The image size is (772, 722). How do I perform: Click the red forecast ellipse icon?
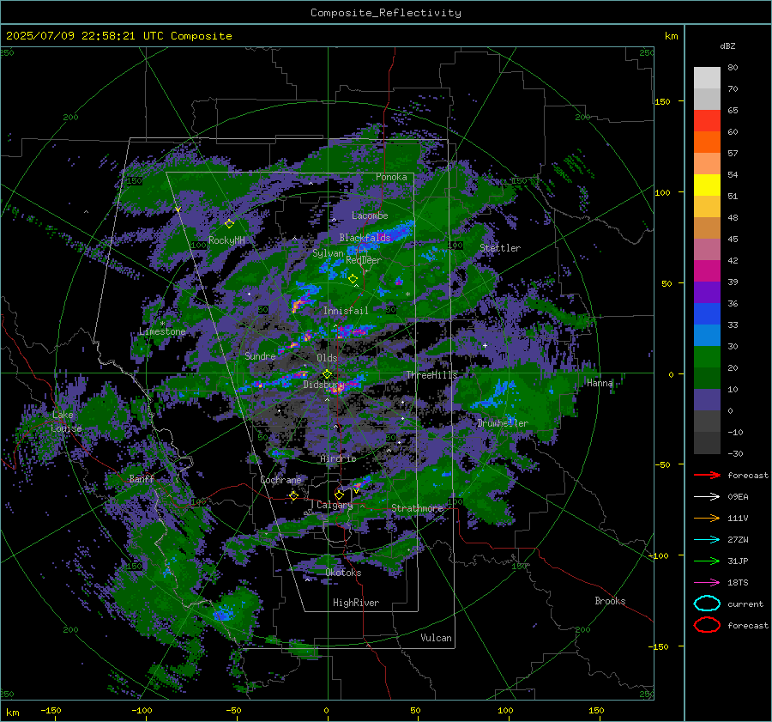pos(707,625)
